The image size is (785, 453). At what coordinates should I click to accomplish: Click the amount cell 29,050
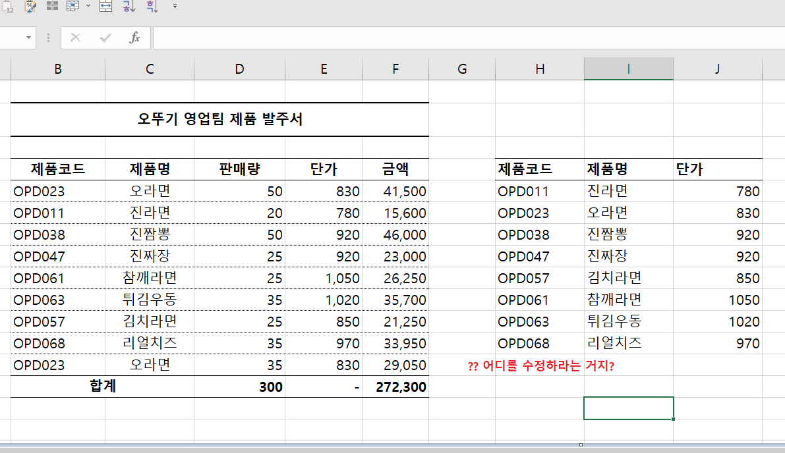tap(395, 365)
